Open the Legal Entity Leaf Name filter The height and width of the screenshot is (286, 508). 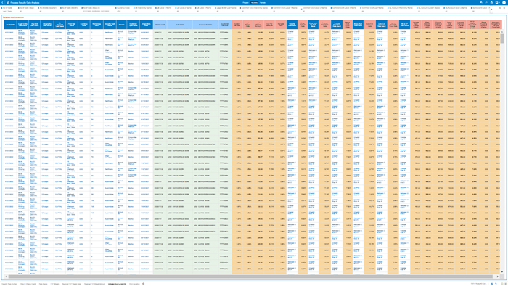[226, 8]
